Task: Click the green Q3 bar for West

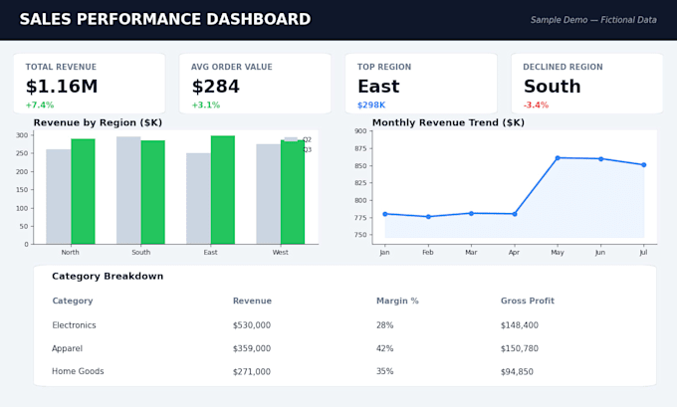Action: pyautogui.click(x=293, y=192)
